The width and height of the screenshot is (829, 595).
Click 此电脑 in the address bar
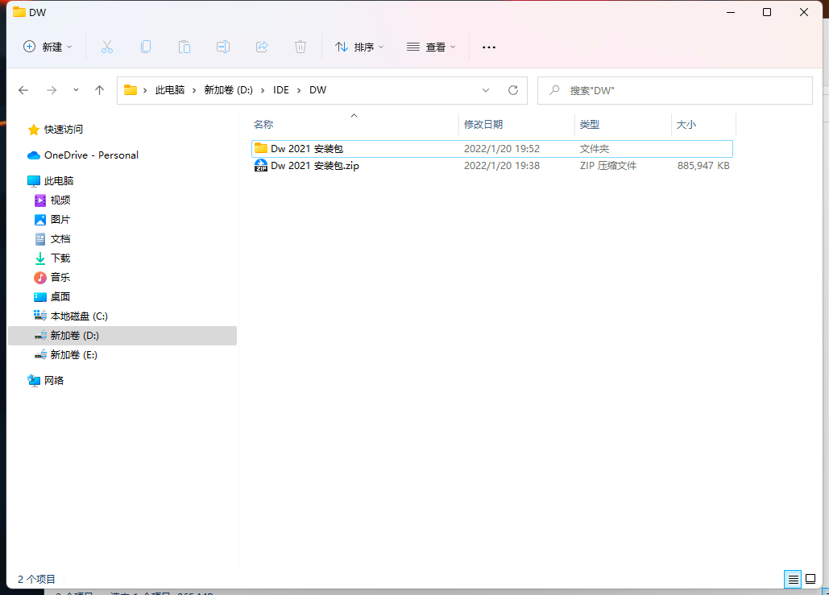point(170,90)
